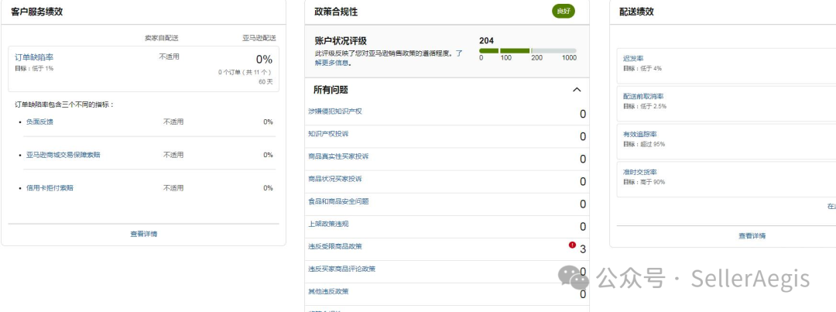Click the 0 count for 涉嫌侵犯知识产权
Image resolution: width=836 pixels, height=312 pixels.
click(x=583, y=114)
